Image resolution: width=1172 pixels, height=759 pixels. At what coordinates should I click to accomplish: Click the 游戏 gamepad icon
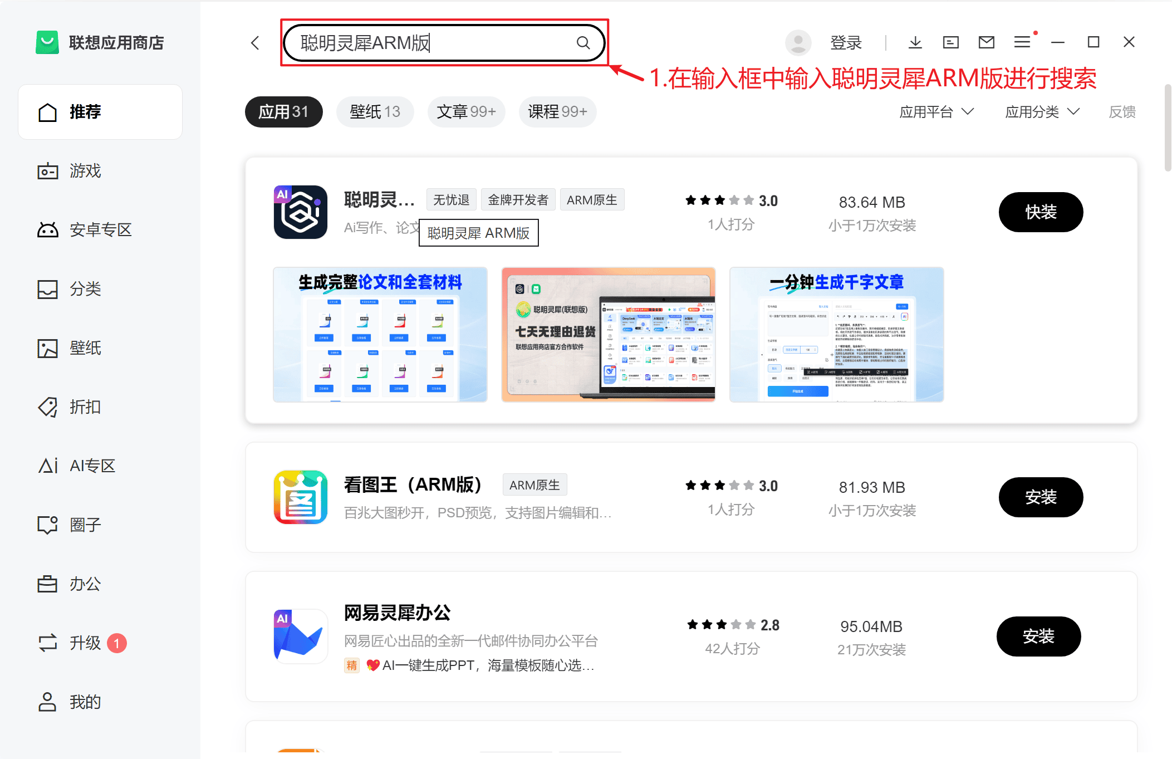[47, 171]
